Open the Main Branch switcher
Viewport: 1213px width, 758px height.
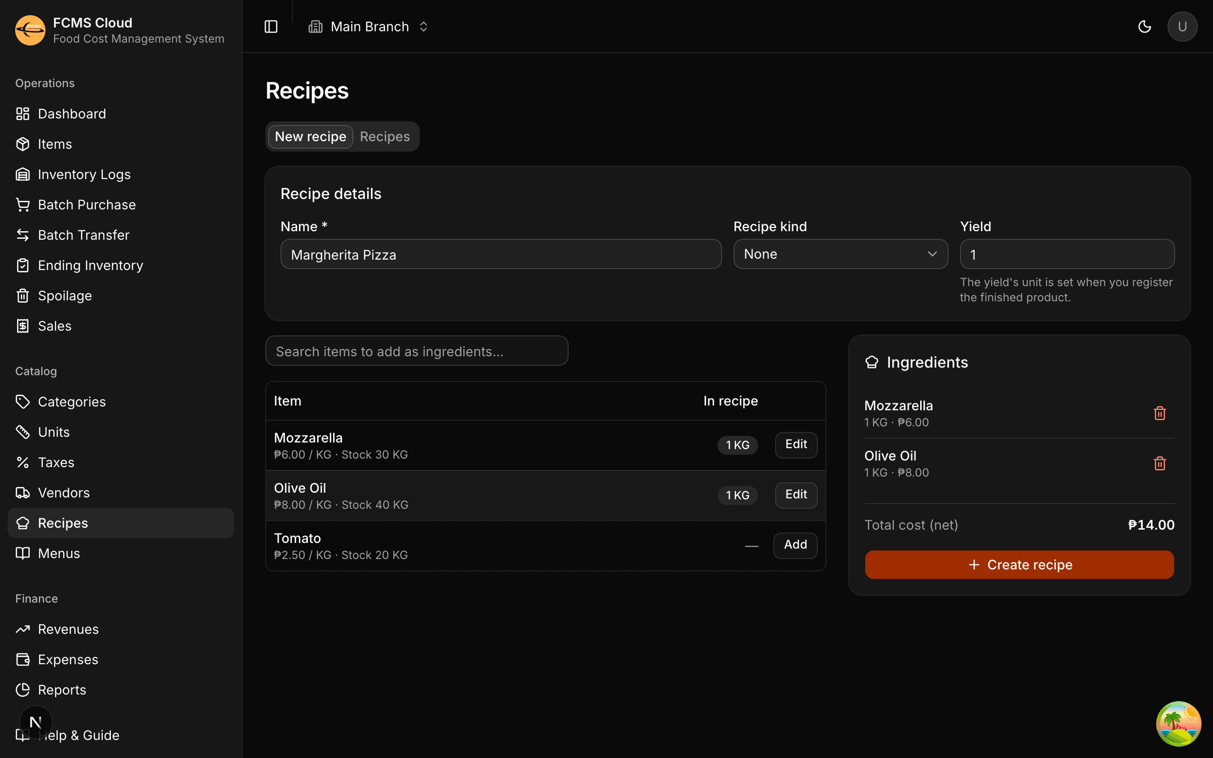point(369,27)
